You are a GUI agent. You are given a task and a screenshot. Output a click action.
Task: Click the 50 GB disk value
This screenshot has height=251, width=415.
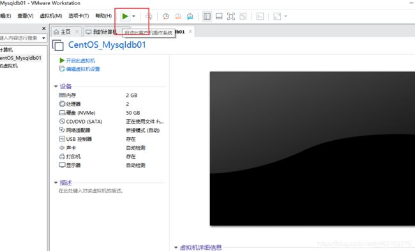point(133,113)
